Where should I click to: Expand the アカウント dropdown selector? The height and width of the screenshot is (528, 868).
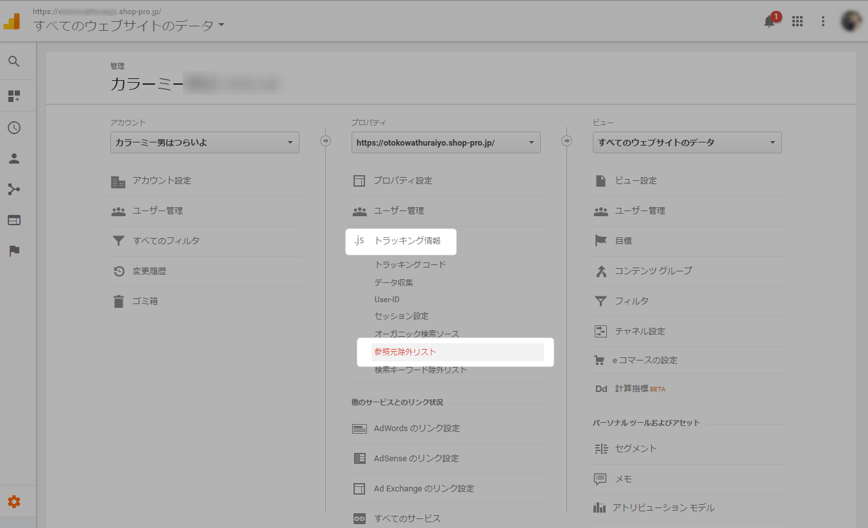205,142
